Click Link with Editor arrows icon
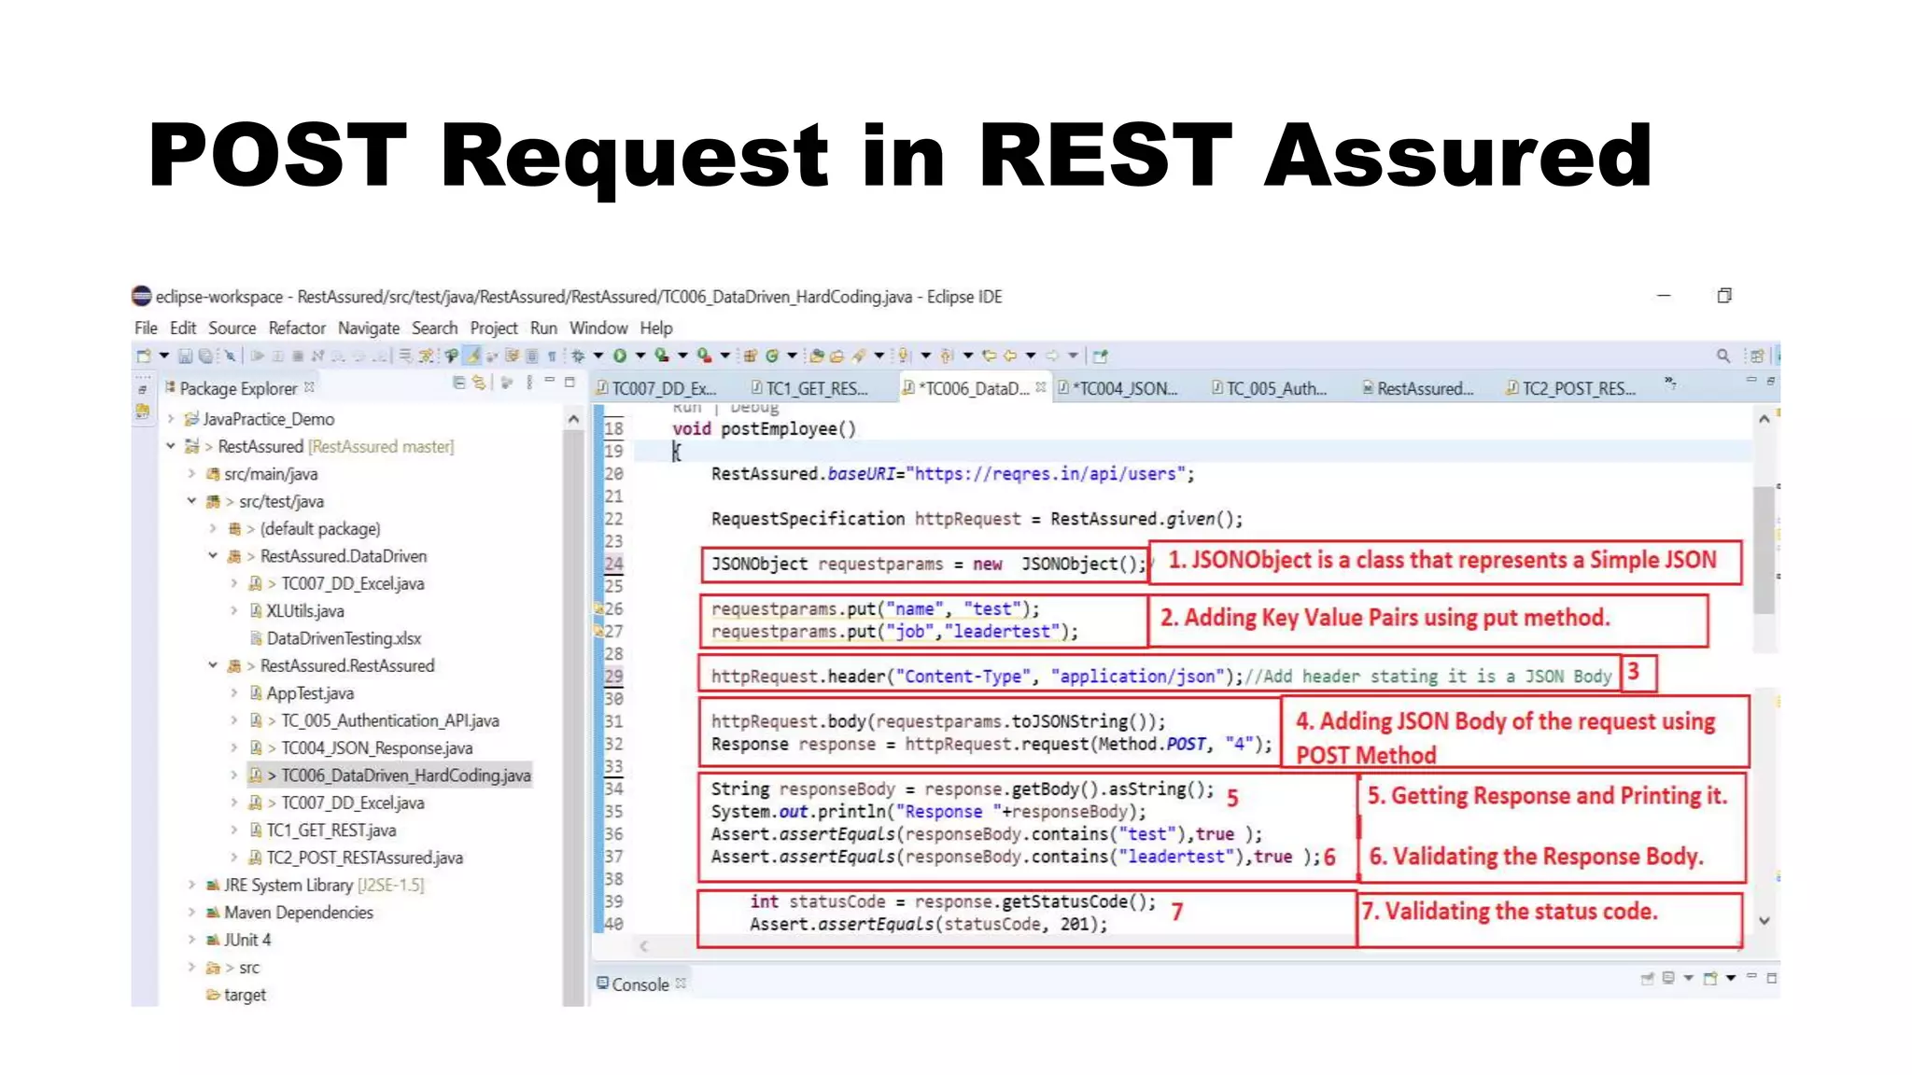The image size is (1912, 1075). point(479,383)
